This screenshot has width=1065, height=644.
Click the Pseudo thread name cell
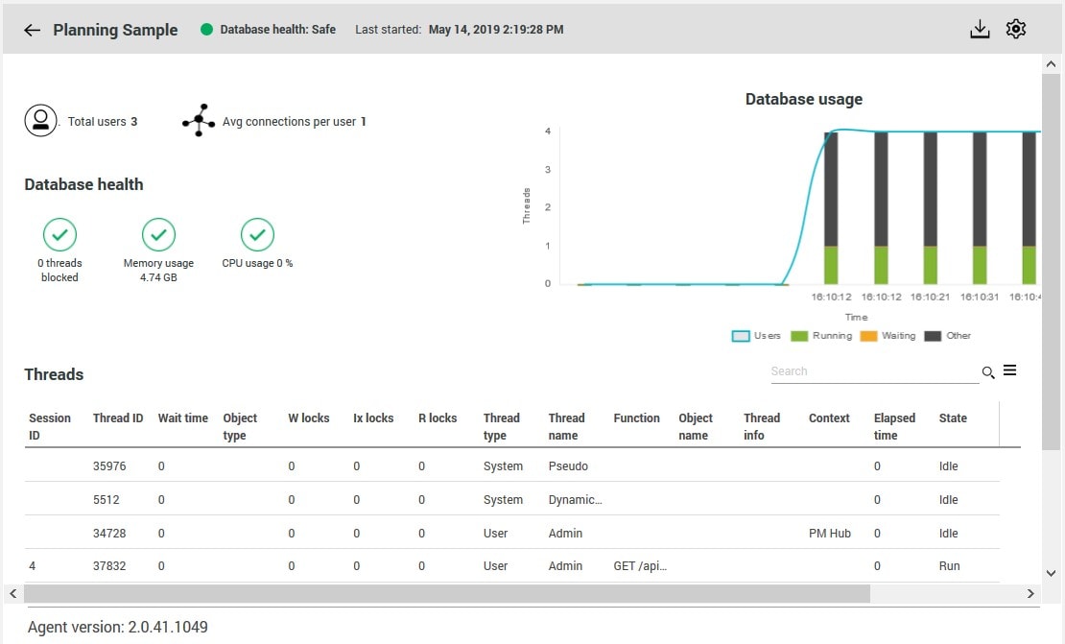(x=568, y=466)
